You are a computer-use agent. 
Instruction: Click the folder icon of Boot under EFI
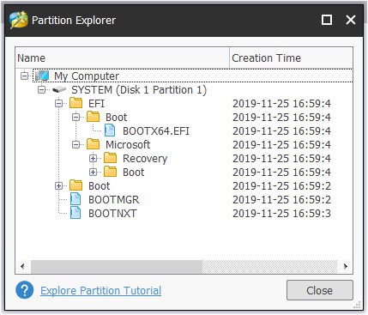click(x=93, y=117)
